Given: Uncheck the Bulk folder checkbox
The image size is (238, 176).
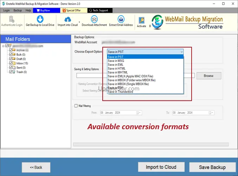Looking at the screenshot, I should pyautogui.click(x=11, y=54).
